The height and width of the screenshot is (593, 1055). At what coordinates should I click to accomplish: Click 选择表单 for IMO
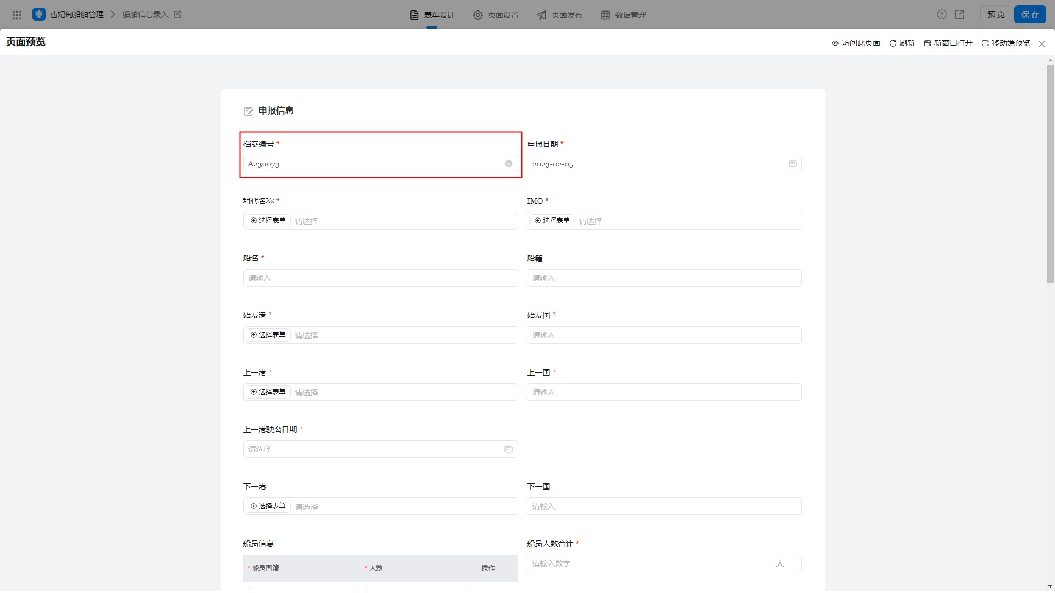pyautogui.click(x=552, y=221)
